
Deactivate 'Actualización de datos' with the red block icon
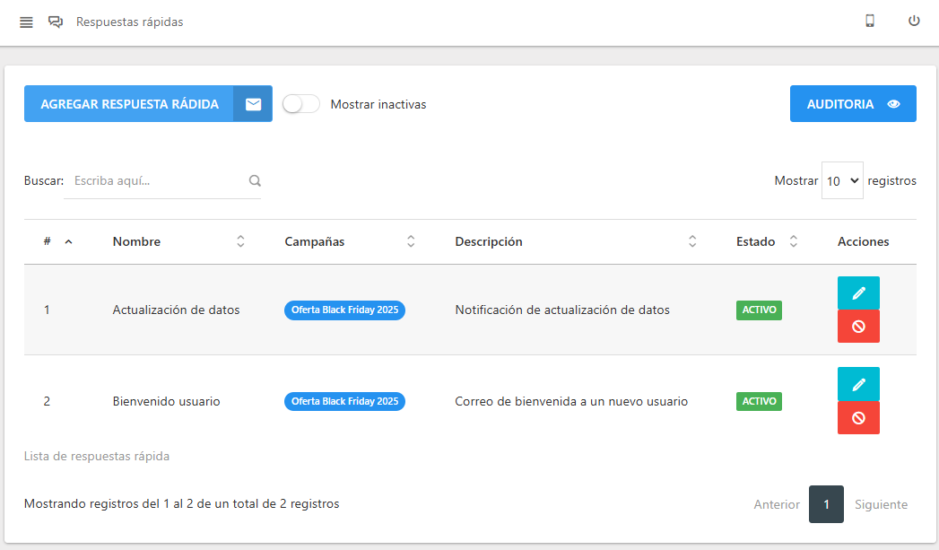[x=858, y=327]
